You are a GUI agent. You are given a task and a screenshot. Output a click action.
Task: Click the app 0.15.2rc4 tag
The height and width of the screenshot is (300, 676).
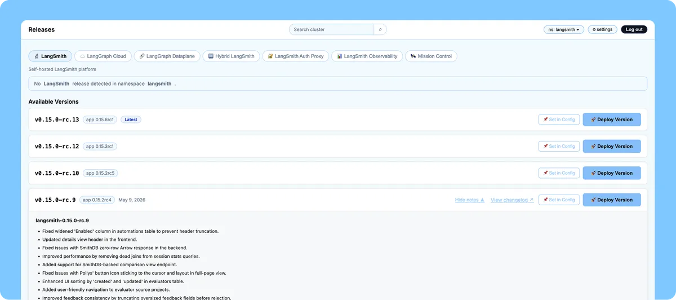tap(97, 200)
